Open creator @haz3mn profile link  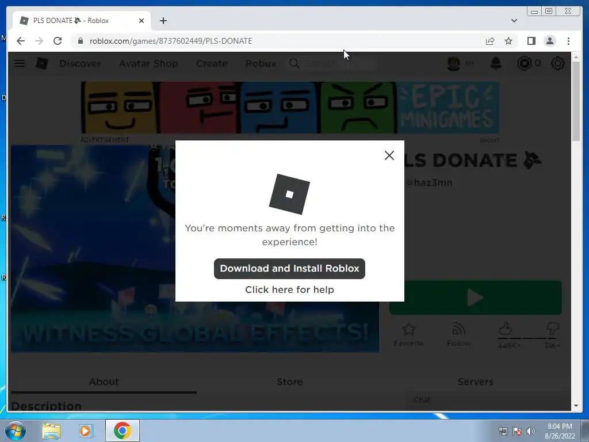coord(429,182)
